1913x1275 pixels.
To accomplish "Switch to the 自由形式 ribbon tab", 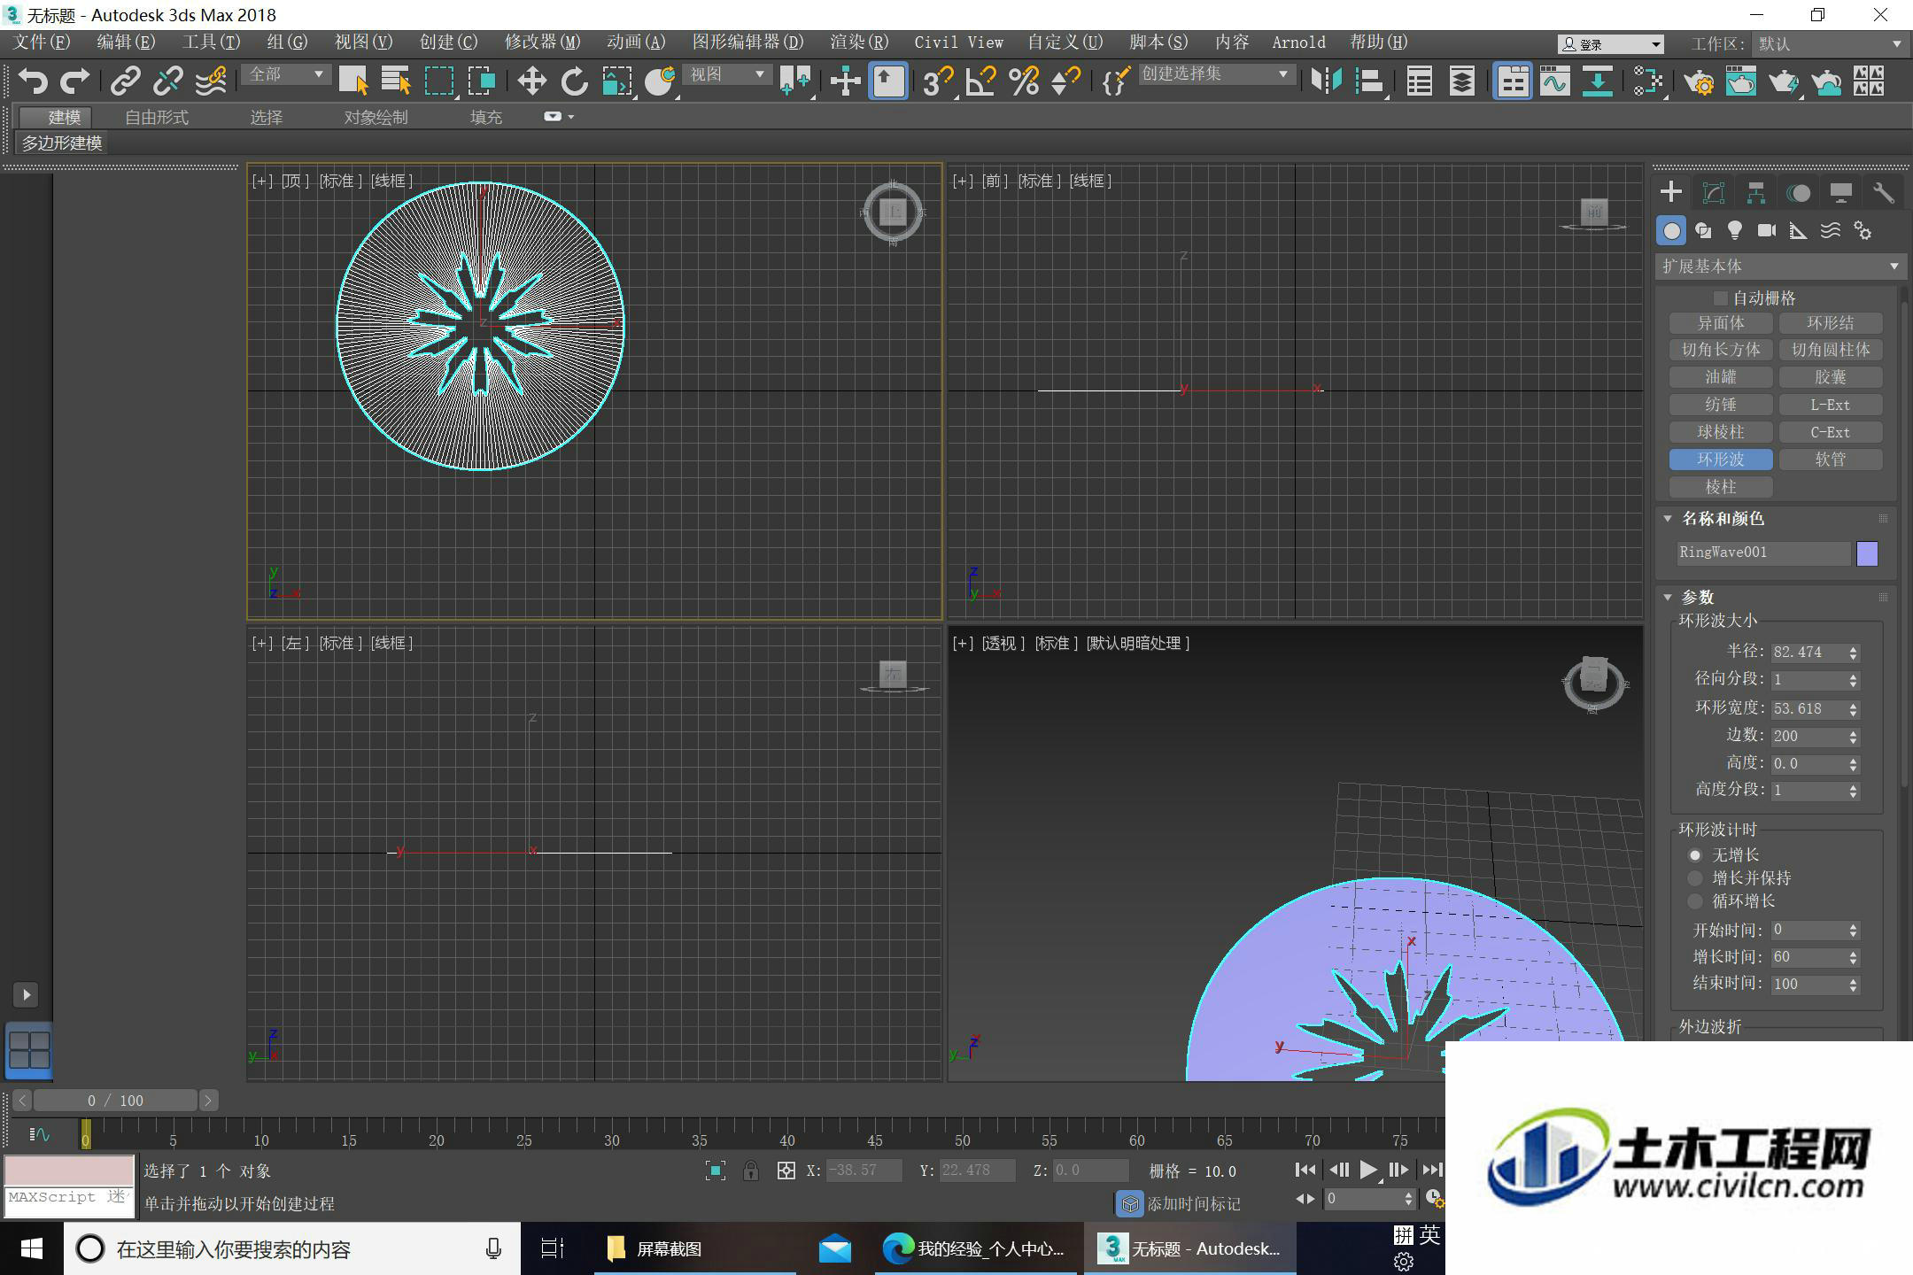I will click(x=157, y=117).
